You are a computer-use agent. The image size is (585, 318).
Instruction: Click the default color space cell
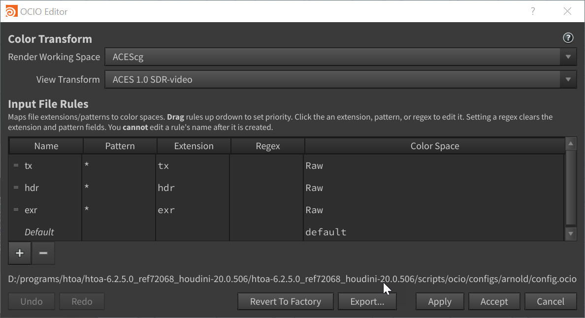coord(433,232)
